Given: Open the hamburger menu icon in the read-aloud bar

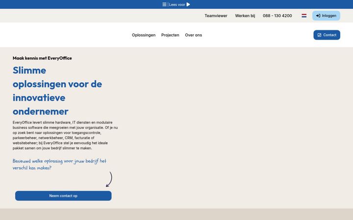Looking at the screenshot, I should click(165, 4).
